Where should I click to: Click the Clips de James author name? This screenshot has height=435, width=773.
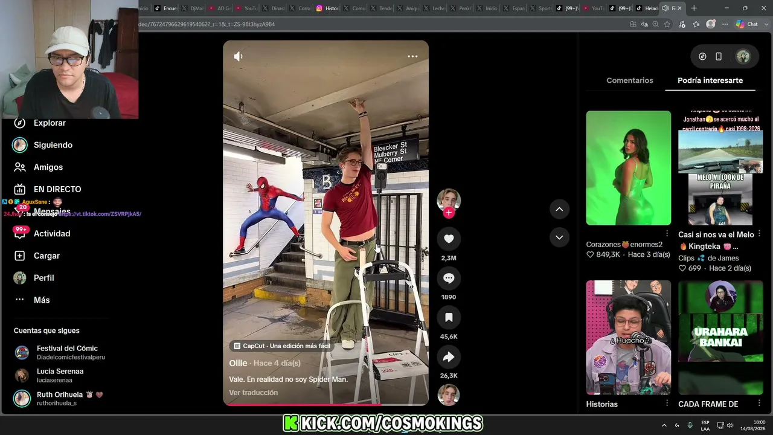708,258
